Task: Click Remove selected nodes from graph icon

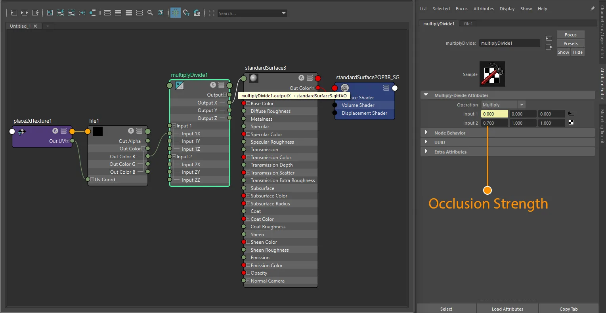Action: tap(71, 13)
